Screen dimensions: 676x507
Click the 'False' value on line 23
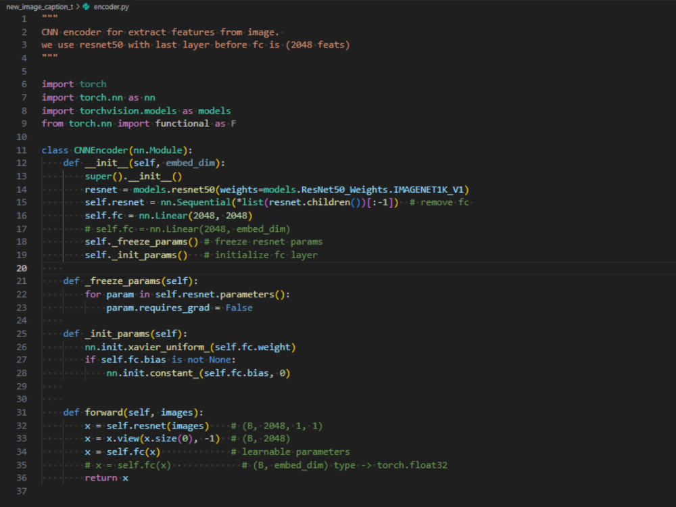(239, 308)
